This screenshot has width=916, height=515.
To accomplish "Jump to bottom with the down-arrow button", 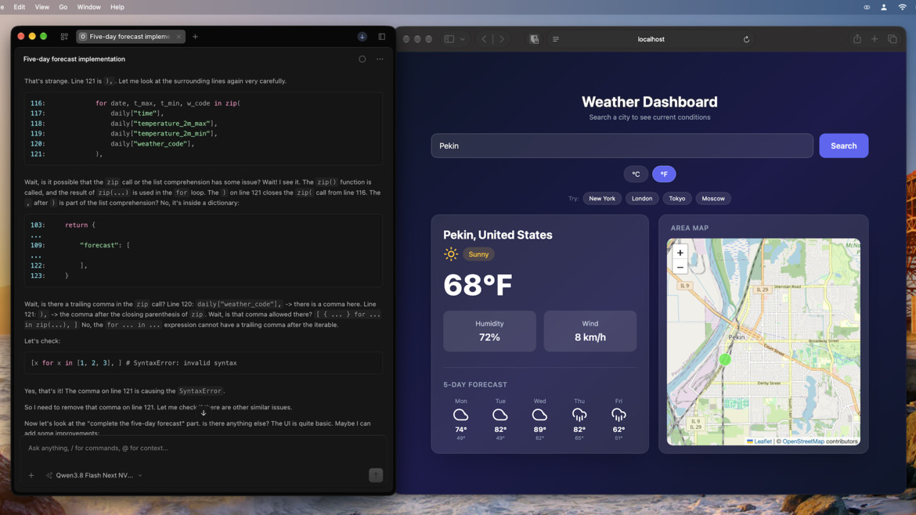I will pos(204,412).
